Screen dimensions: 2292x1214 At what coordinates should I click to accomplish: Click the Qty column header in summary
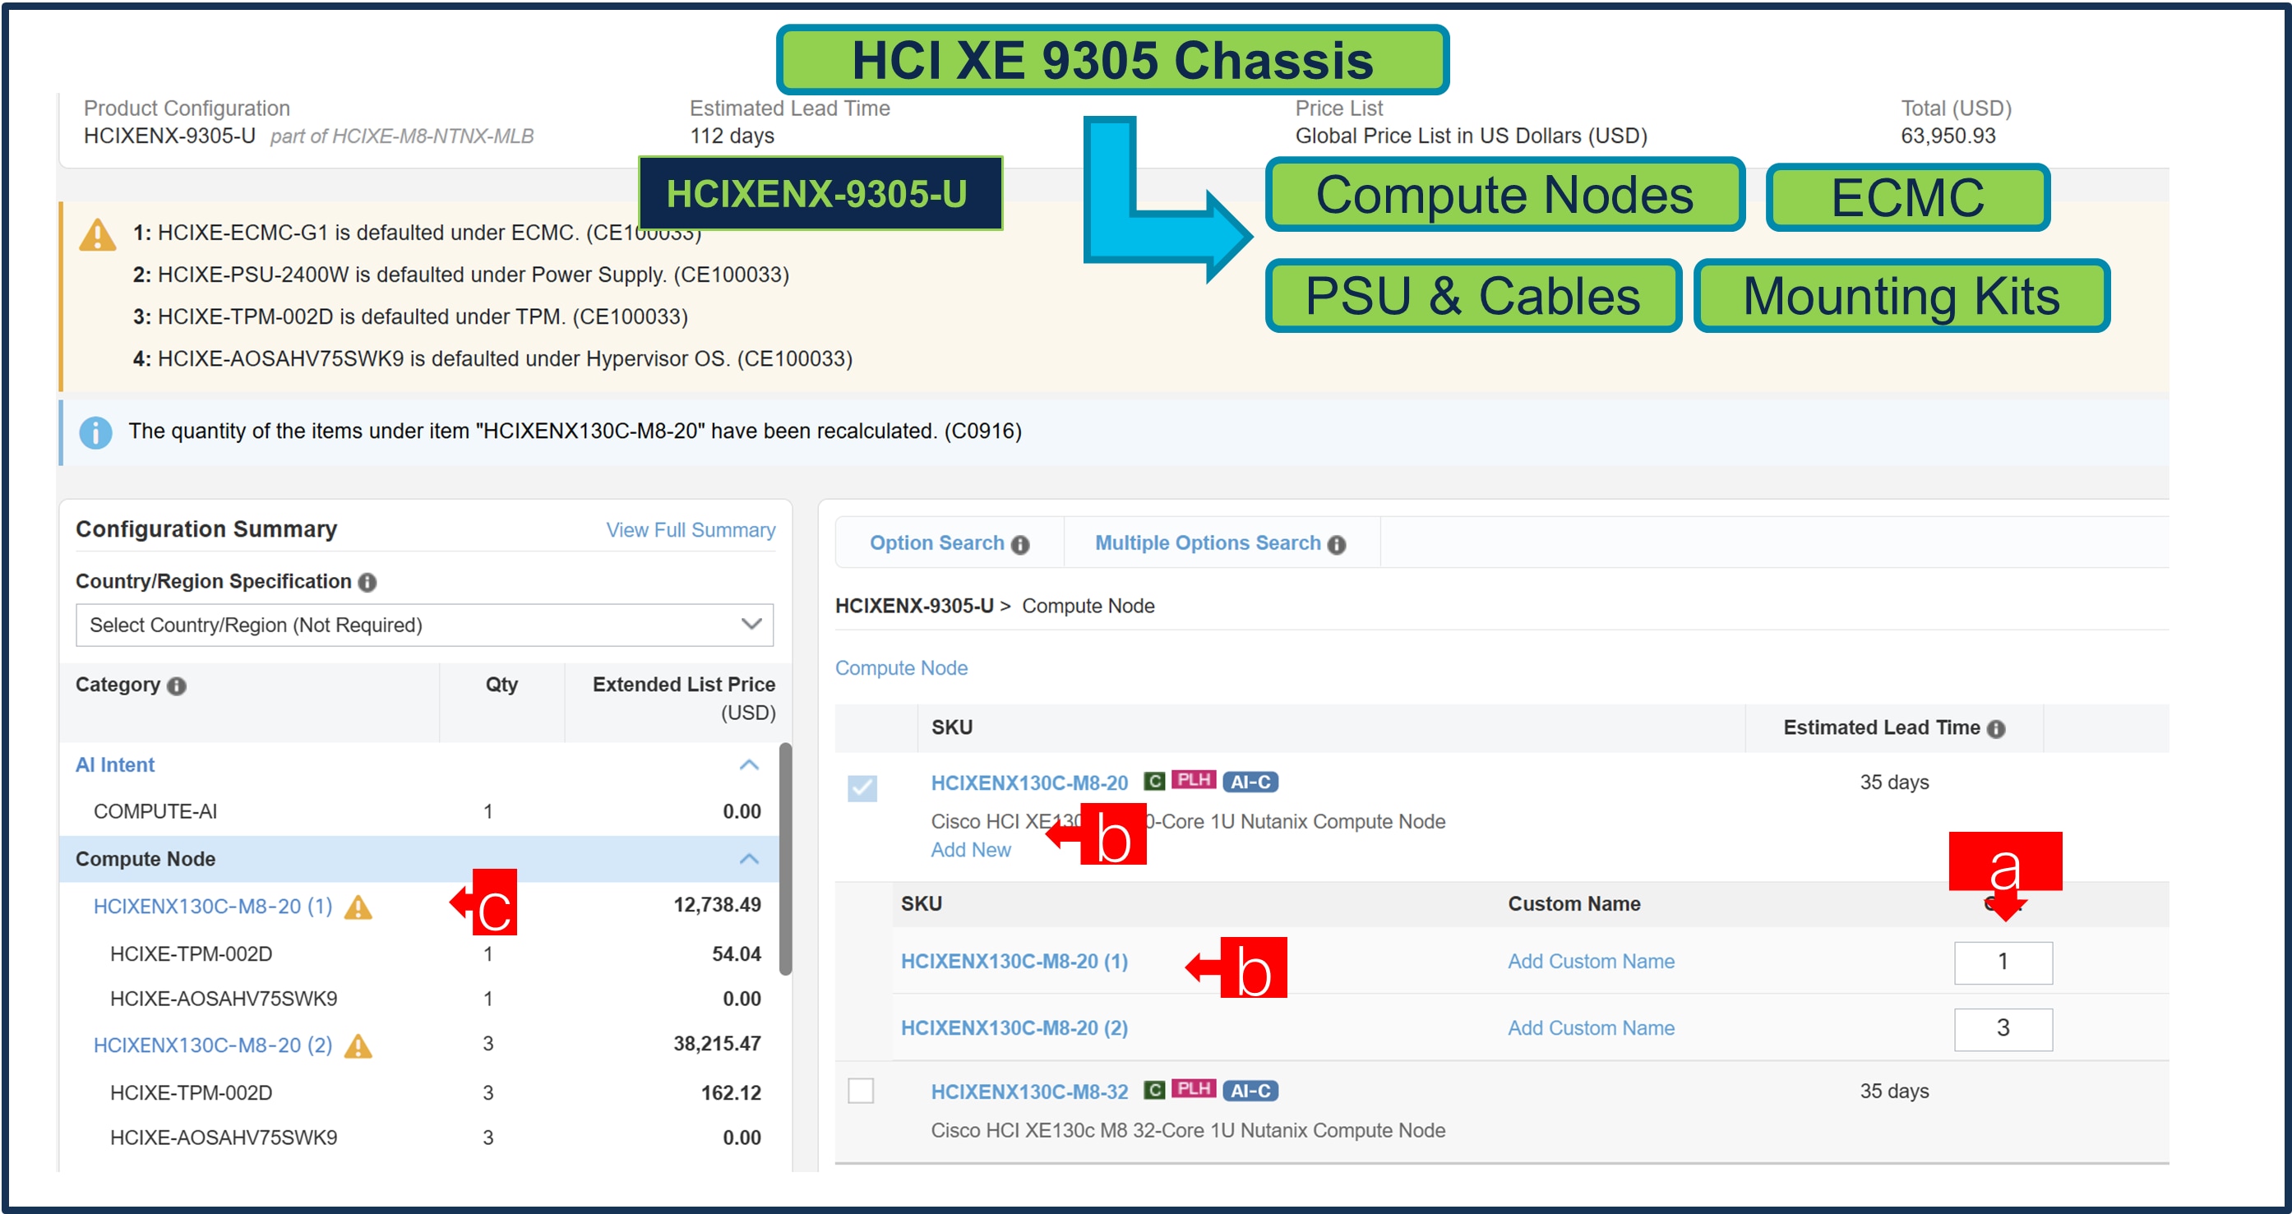coord(501,685)
